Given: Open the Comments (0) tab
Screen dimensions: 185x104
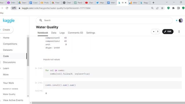Looking at the screenshot, I should tap(75, 33).
